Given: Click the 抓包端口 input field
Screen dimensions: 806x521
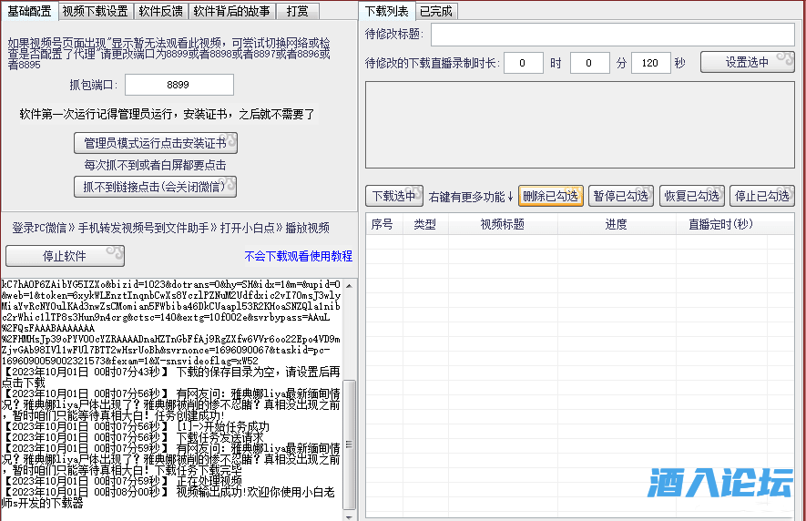Looking at the screenshot, I should (179, 85).
